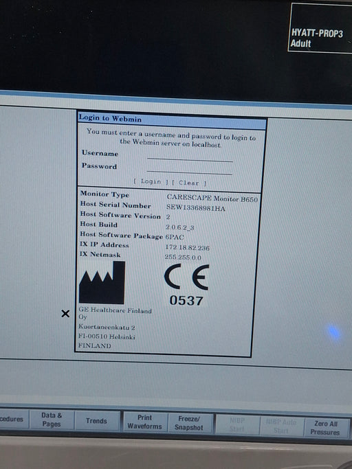This screenshot has width=352, height=469.
Task: Click the Clear button in Webmin dialog
Action: [189, 183]
